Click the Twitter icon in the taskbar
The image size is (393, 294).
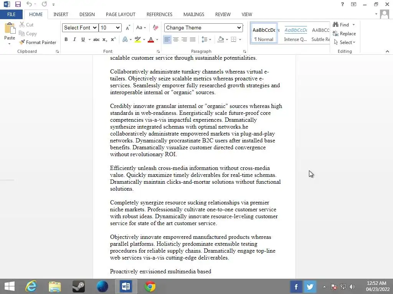point(310,286)
